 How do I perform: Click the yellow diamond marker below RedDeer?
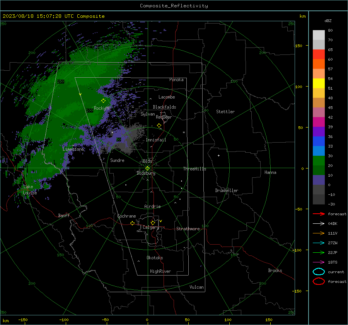click(x=159, y=126)
